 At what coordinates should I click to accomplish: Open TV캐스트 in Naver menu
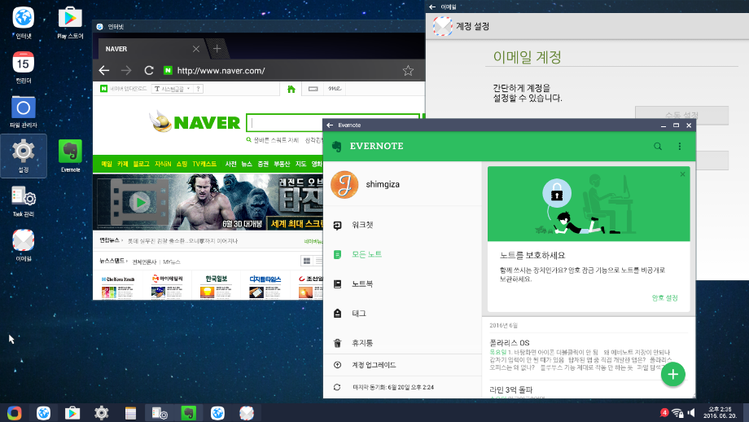tap(204, 164)
